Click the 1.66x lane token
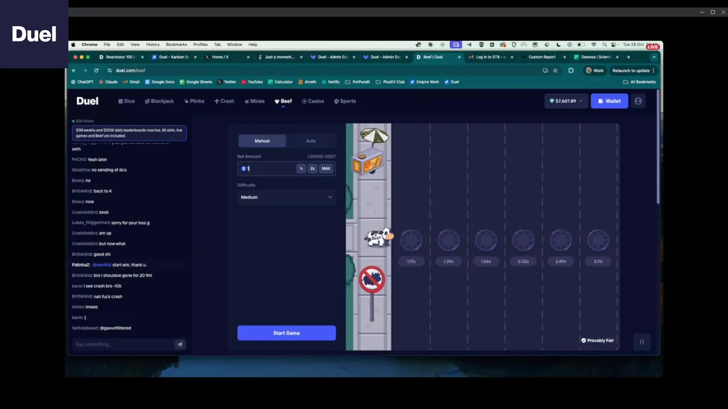 [486, 241]
